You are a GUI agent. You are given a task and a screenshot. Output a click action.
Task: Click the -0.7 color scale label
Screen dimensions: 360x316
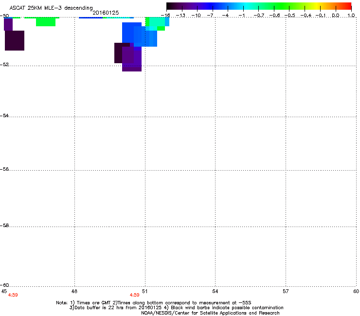(259, 16)
